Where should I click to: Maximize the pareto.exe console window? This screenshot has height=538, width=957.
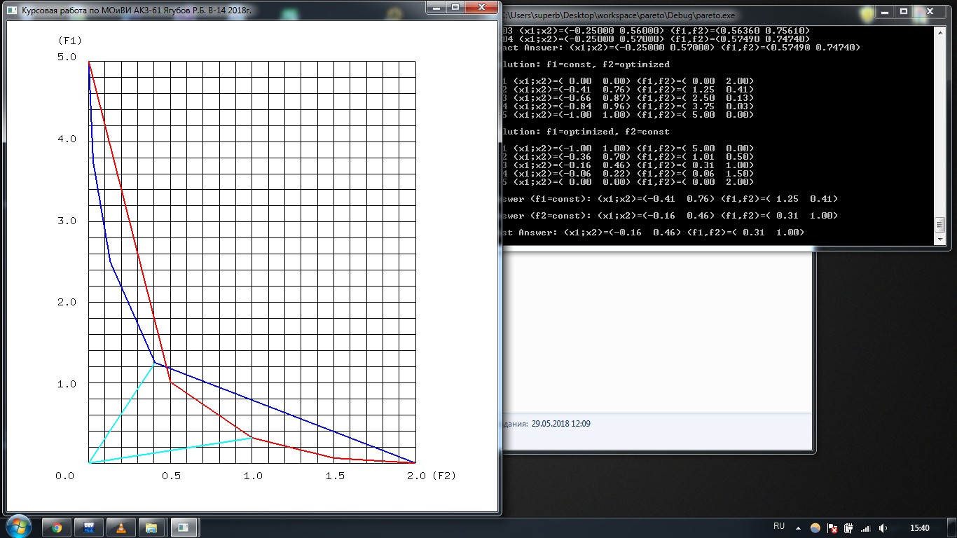[x=904, y=11]
